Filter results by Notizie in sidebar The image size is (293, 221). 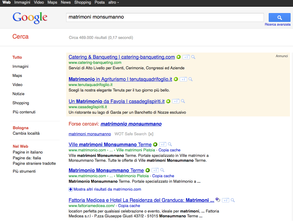point(19,94)
